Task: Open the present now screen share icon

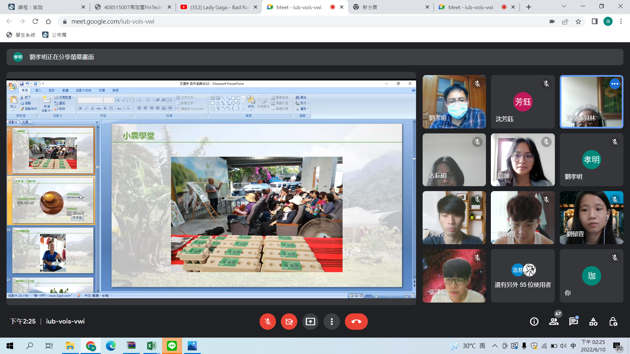Action: 310,322
